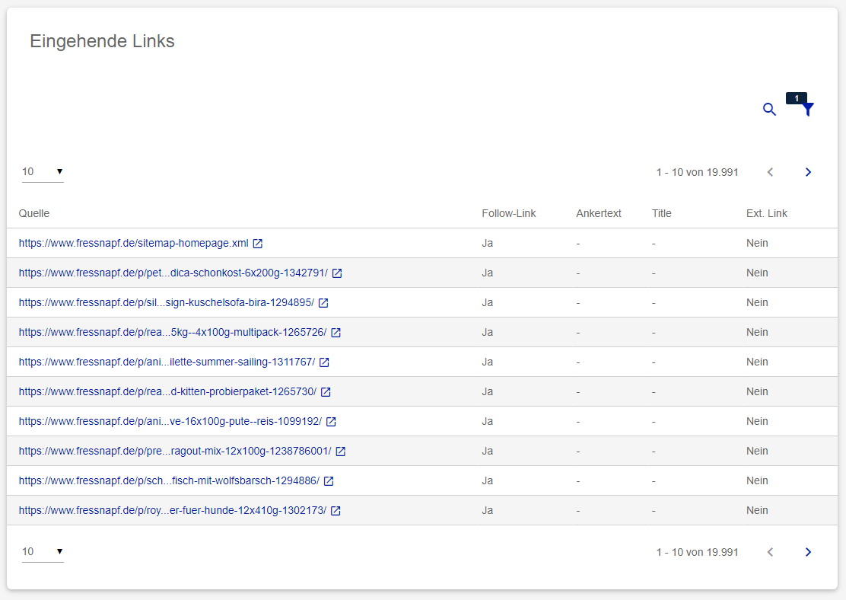846x600 pixels.
Task: Open external icon for hunde-12x410g-1302173 row
Action: 336,511
